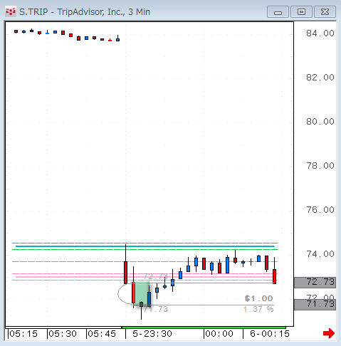The image size is (341, 346).
Task: Click the gray 72.73 label above the measurement box
Action: tap(156, 276)
